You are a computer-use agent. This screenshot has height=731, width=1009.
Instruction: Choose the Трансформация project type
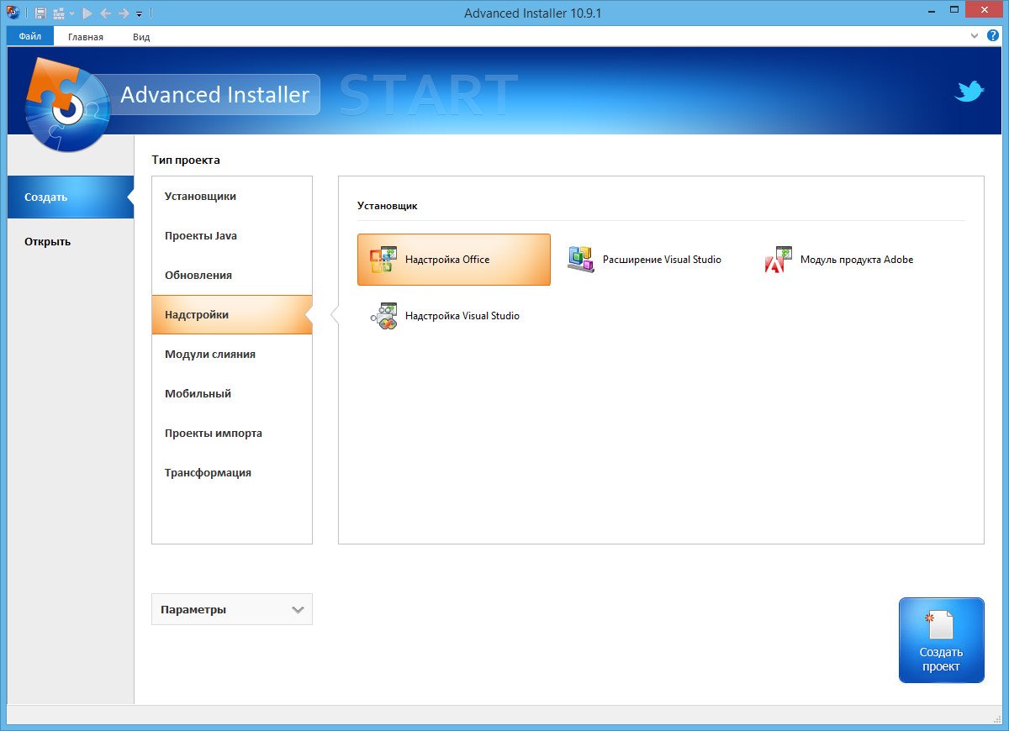232,473
